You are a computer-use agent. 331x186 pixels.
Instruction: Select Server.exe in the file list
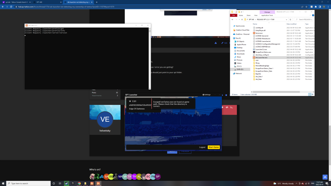click(x=259, y=33)
